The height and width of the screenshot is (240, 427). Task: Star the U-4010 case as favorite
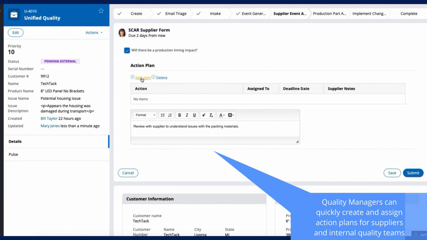click(101, 11)
